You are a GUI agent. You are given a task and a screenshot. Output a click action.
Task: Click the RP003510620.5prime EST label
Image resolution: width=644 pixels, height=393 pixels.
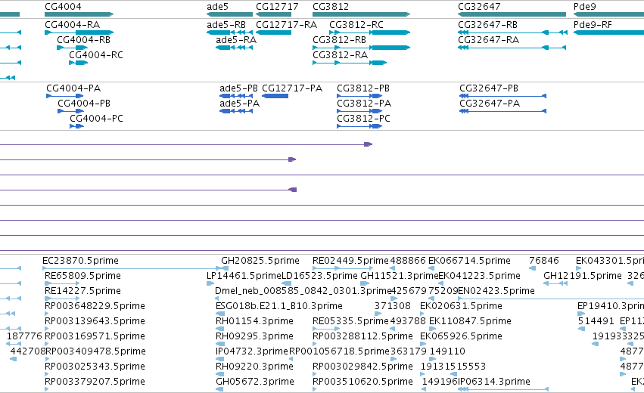[x=362, y=382]
